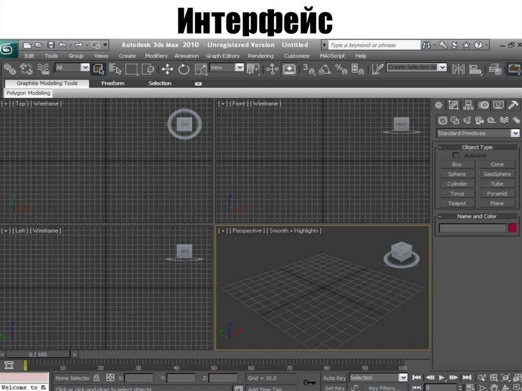Viewport: 522px width, 391px height.
Task: Open the Selected key filter dropdown
Action: pyautogui.click(x=403, y=378)
